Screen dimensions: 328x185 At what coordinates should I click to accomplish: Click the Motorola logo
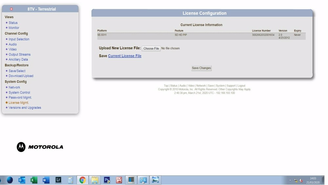40,147
